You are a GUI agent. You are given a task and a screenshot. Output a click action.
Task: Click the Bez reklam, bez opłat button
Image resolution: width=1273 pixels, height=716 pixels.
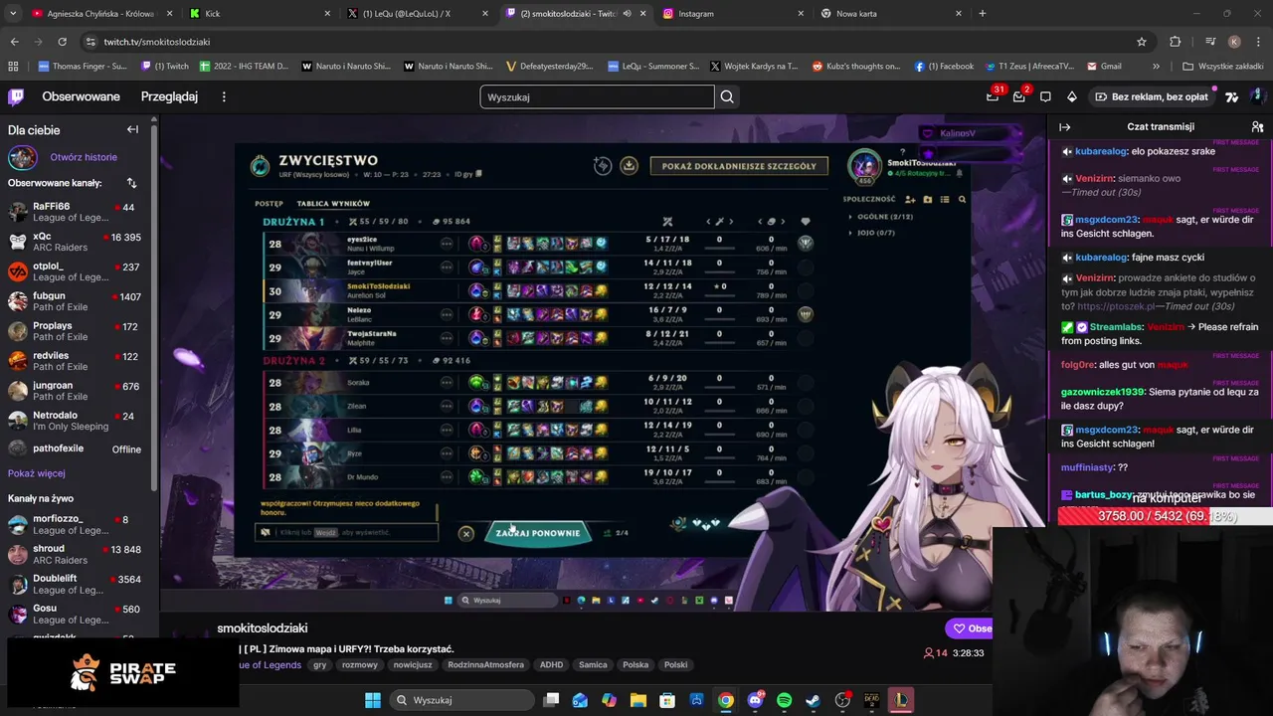pyautogui.click(x=1152, y=96)
